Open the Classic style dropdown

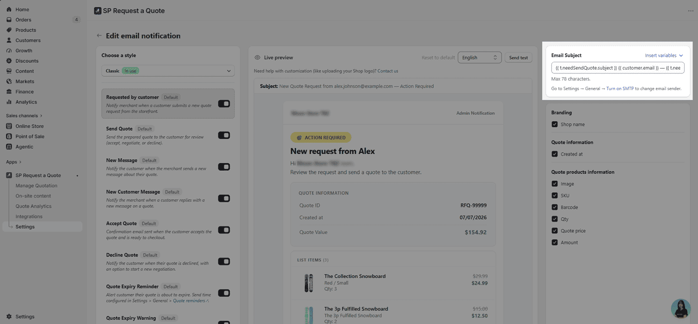coord(168,71)
